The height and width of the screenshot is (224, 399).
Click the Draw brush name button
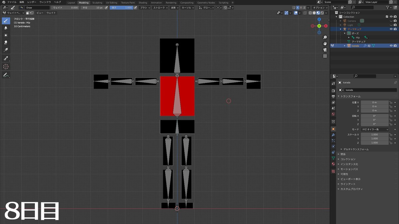[37, 7]
